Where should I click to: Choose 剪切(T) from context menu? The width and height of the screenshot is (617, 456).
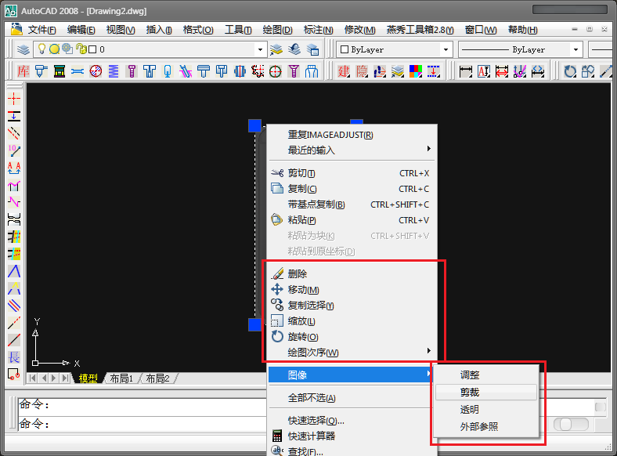click(x=352, y=173)
